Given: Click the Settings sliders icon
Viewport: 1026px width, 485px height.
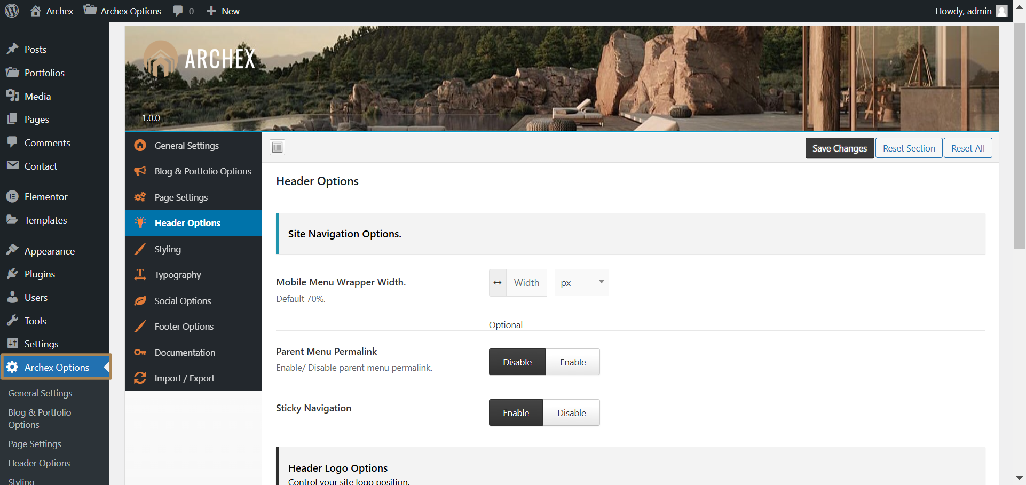Looking at the screenshot, I should pos(12,344).
